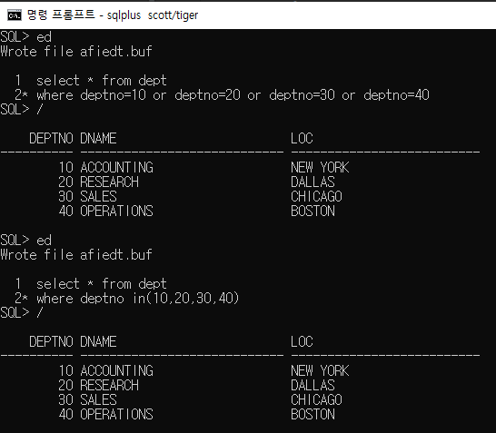Click the second DEPTNO column header

[51, 341]
